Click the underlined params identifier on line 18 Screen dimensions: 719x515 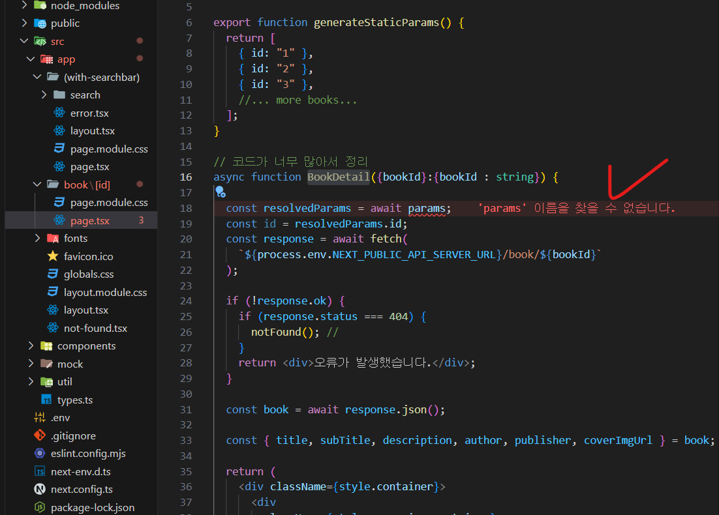pyautogui.click(x=427, y=209)
